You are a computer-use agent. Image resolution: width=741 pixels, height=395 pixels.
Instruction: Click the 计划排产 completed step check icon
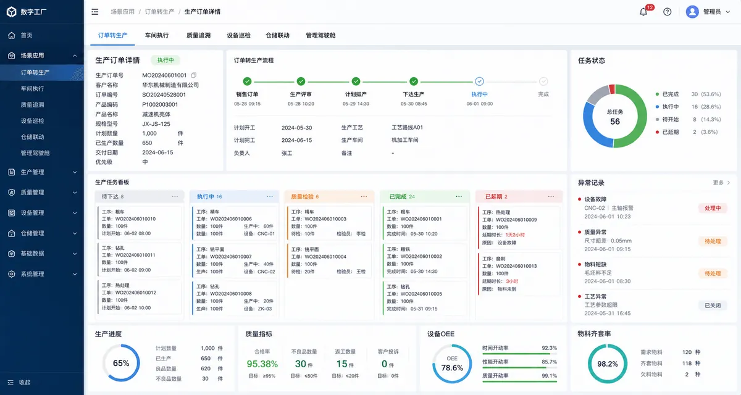356,81
